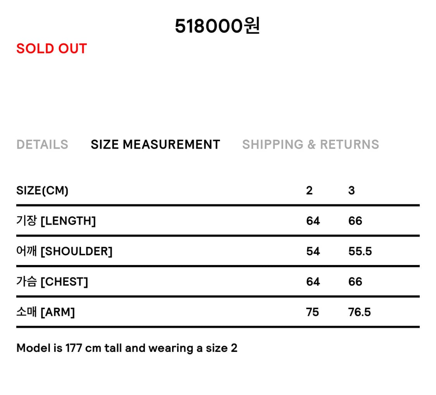
Task: Click the 가슴 [CHEST] row label
Action: 52,282
